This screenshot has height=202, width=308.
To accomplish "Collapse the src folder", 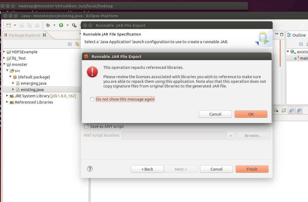I will tap(7, 70).
